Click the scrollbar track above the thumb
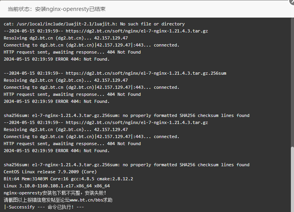Image resolution: width=294 pixels, height=212 pixels. click(x=292, y=82)
